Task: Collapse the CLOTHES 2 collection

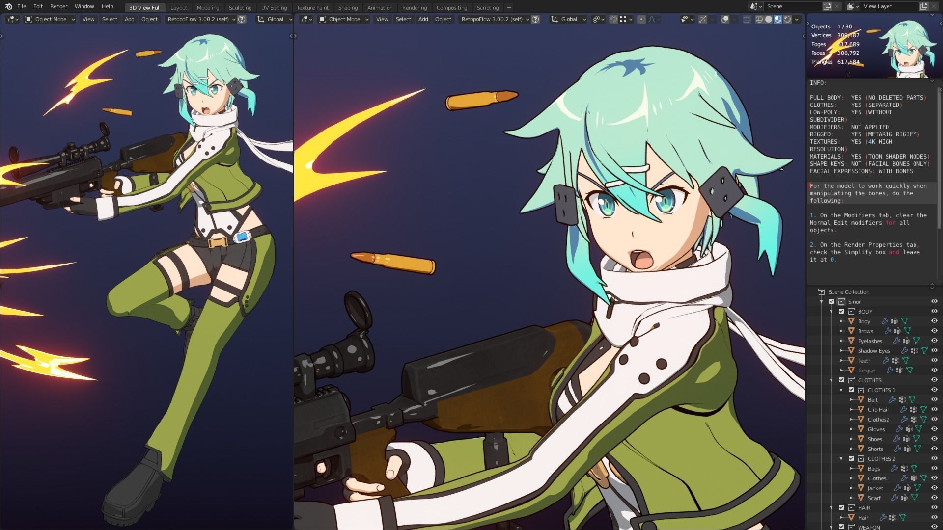Action: tap(841, 458)
